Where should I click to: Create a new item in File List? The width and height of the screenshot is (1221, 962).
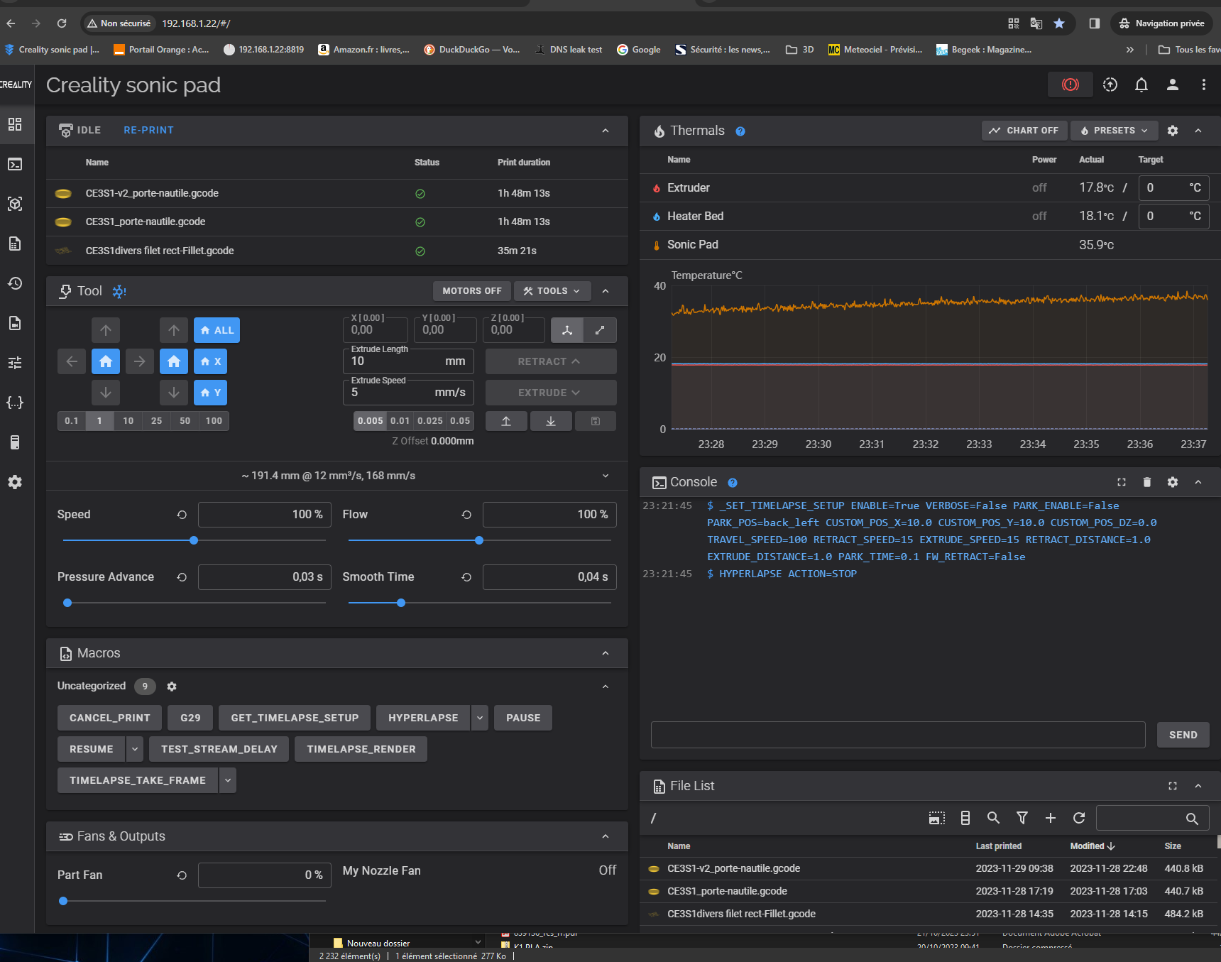click(x=1050, y=818)
